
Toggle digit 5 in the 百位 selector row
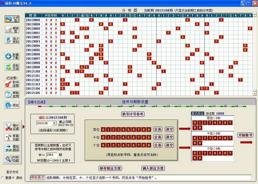point(129,130)
